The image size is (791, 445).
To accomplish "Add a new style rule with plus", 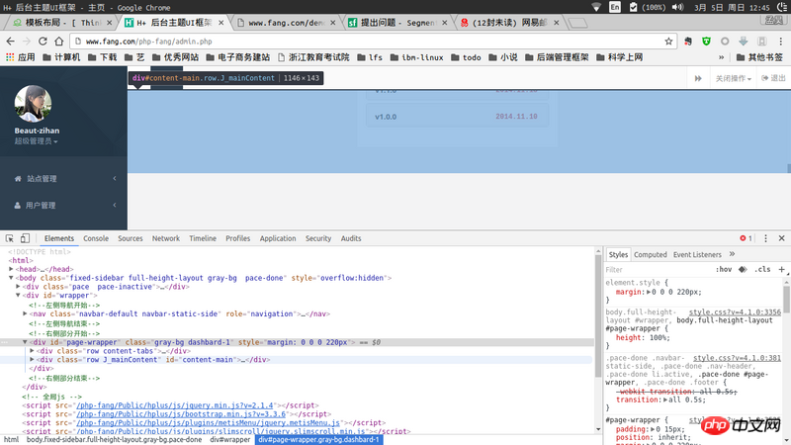I will (781, 269).
